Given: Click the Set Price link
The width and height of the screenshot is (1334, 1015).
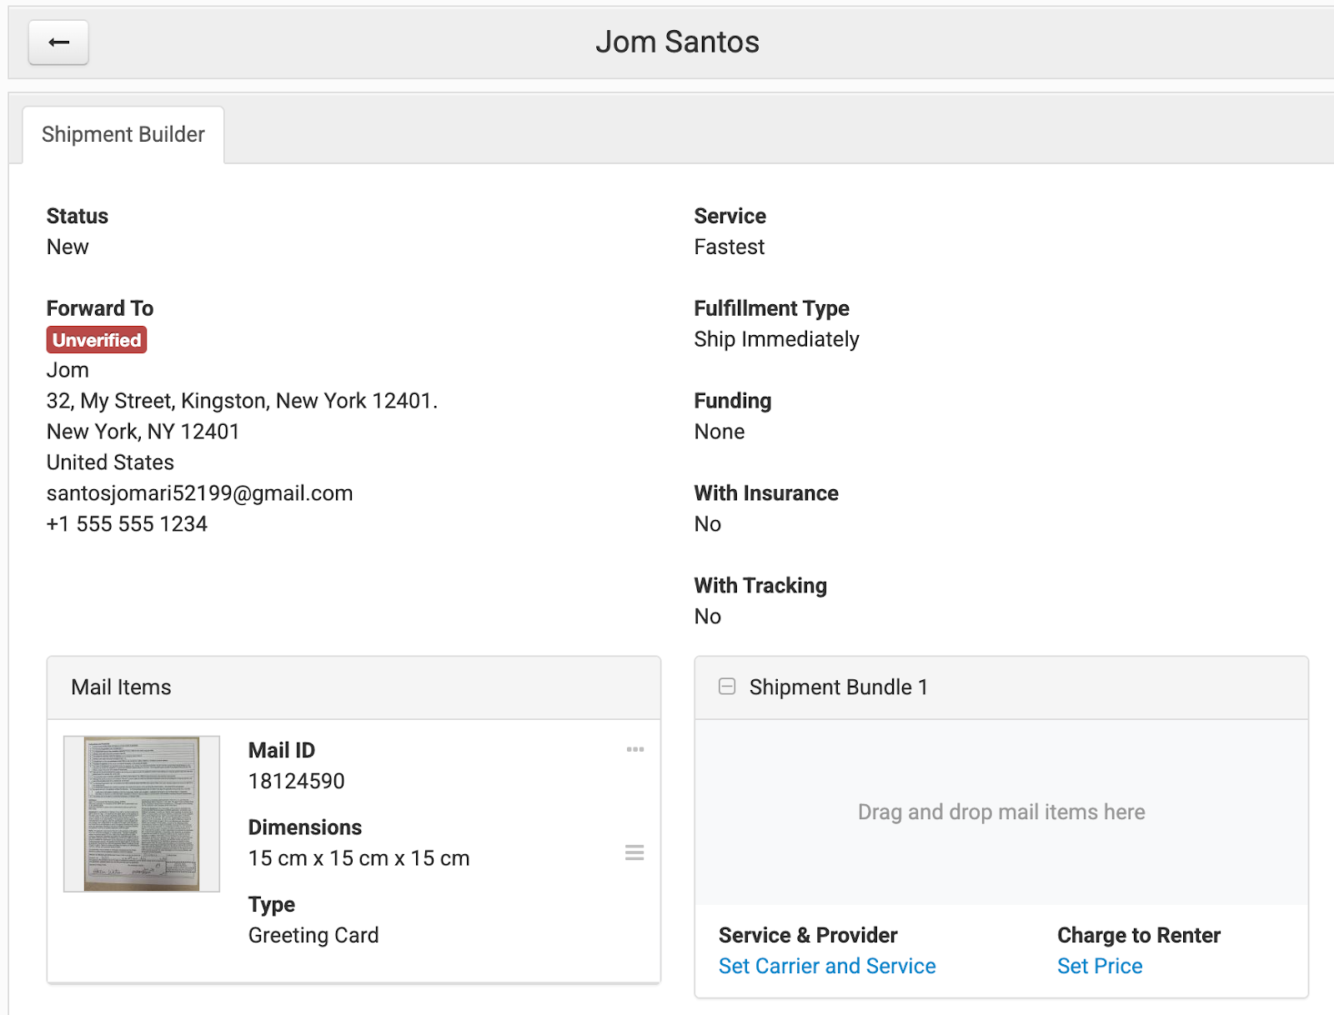Looking at the screenshot, I should pos(1099,966).
